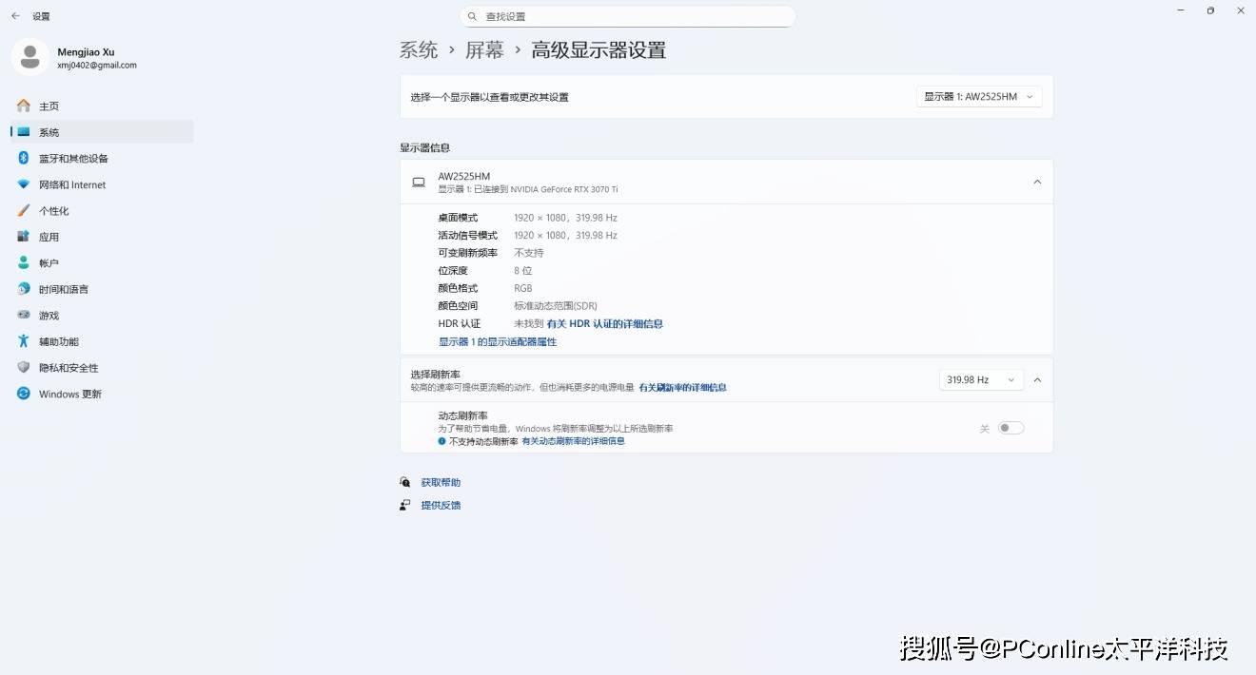Click the personalization paintbrush icon

pyautogui.click(x=24, y=210)
